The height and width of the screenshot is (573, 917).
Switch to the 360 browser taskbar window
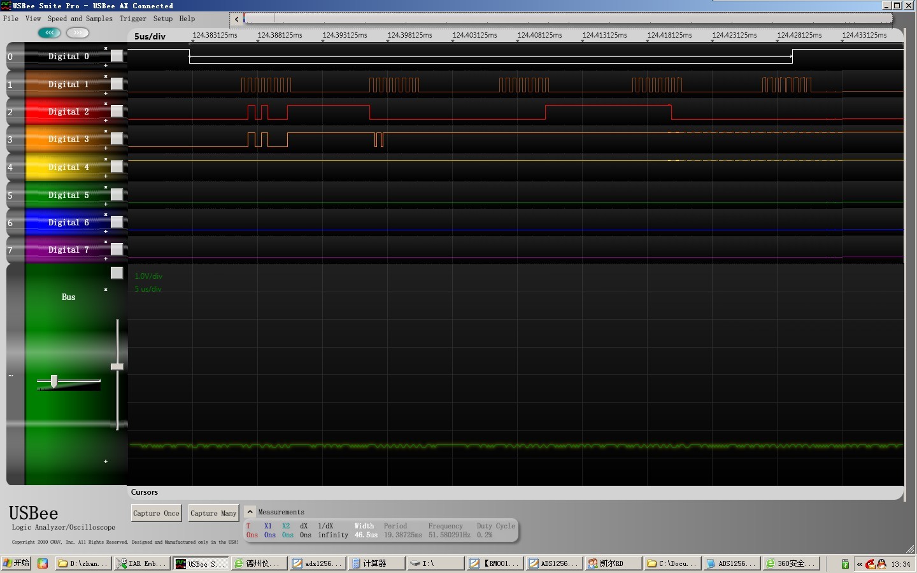[792, 563]
